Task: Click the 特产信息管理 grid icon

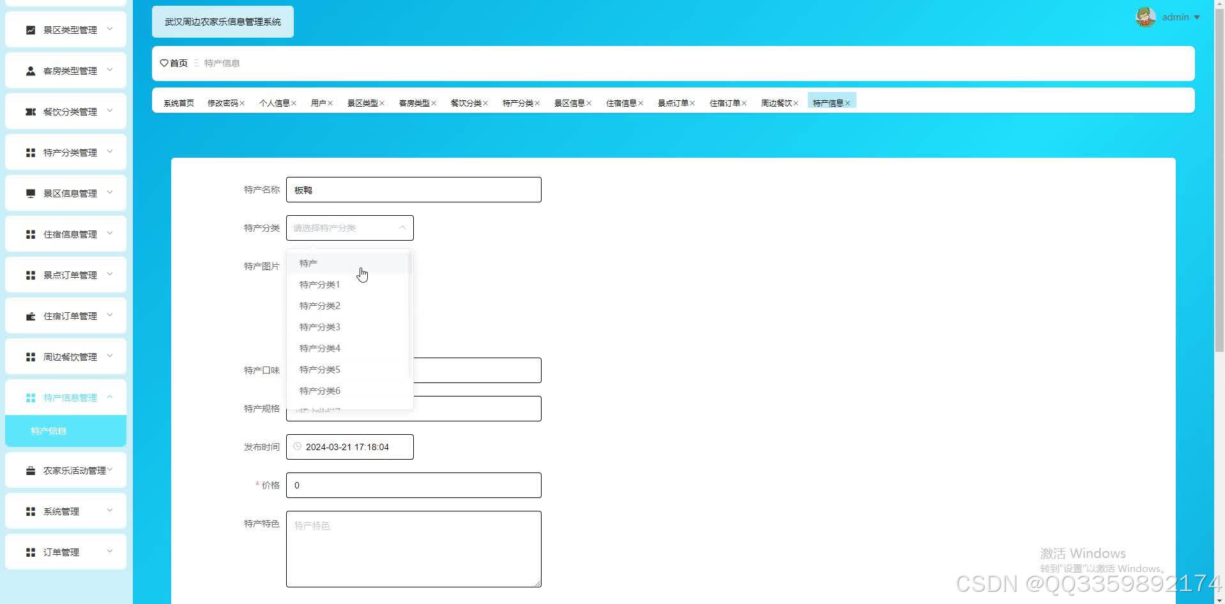Action: point(30,398)
